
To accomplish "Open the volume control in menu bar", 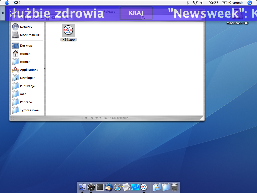I will coord(202,3).
